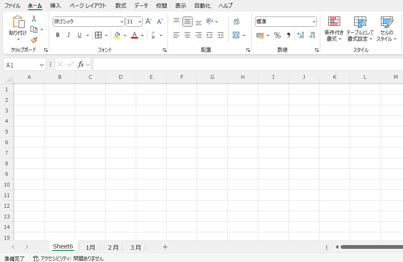Apply accounting currency format
Image resolution: width=403 pixels, height=262 pixels.
260,36
